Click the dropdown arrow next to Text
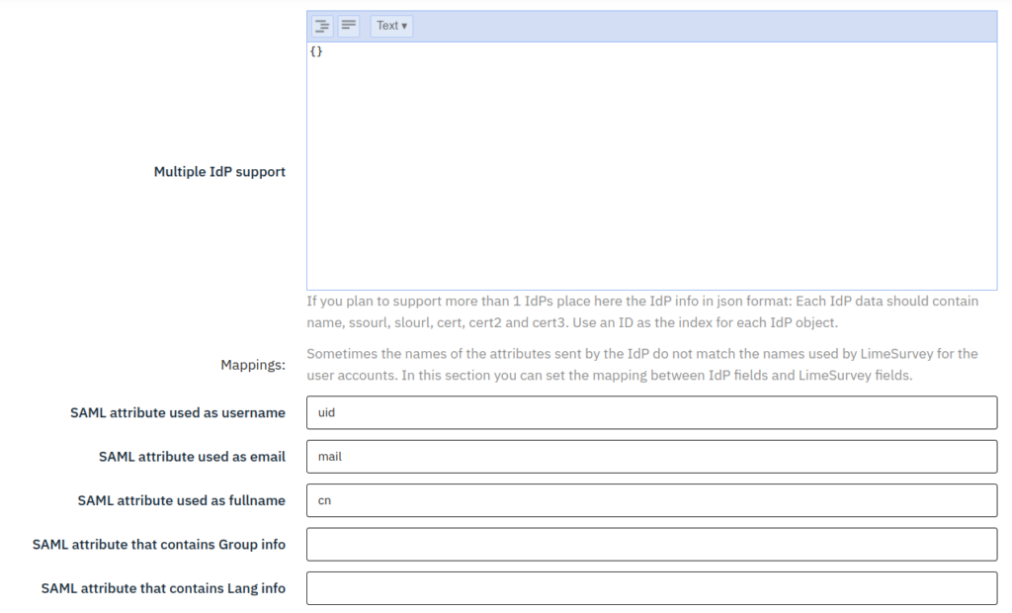The height and width of the screenshot is (613, 1012). pyautogui.click(x=404, y=27)
